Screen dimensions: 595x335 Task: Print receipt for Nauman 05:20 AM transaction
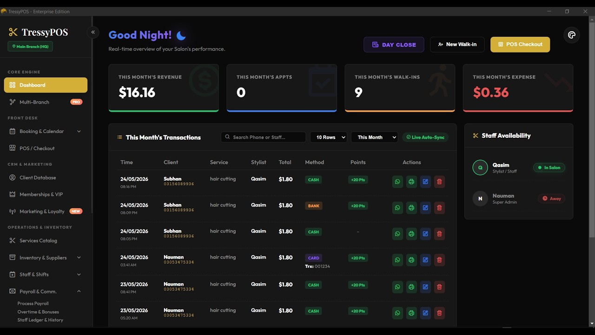pos(411,313)
